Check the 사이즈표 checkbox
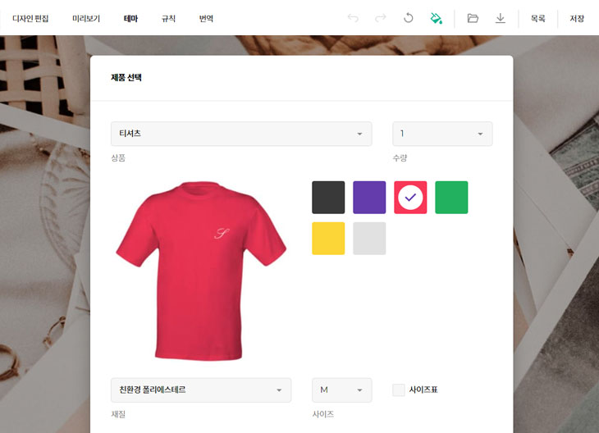599x433 pixels. [x=399, y=390]
